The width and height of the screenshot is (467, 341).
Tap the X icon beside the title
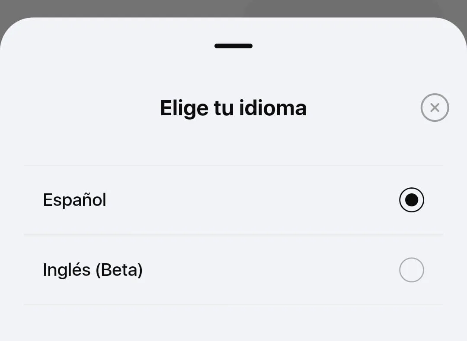coord(435,107)
